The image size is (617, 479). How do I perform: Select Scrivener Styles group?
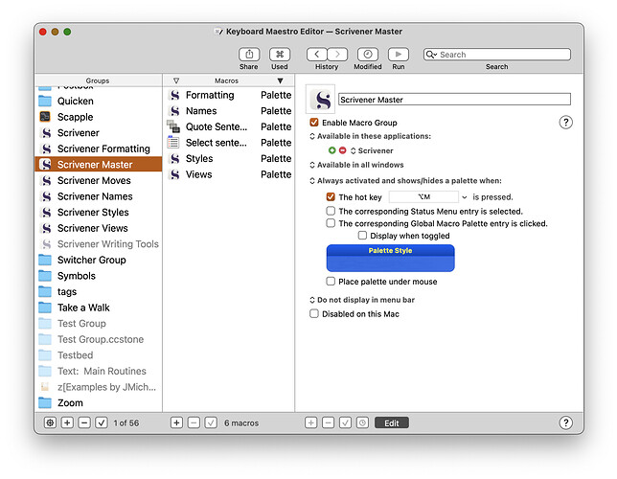coord(99,212)
